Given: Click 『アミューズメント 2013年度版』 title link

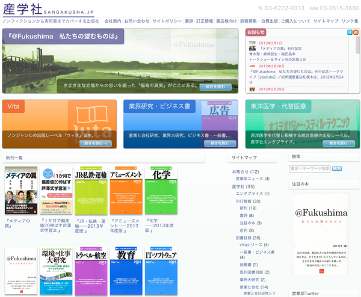Looking at the screenshot, I should coord(125,225).
